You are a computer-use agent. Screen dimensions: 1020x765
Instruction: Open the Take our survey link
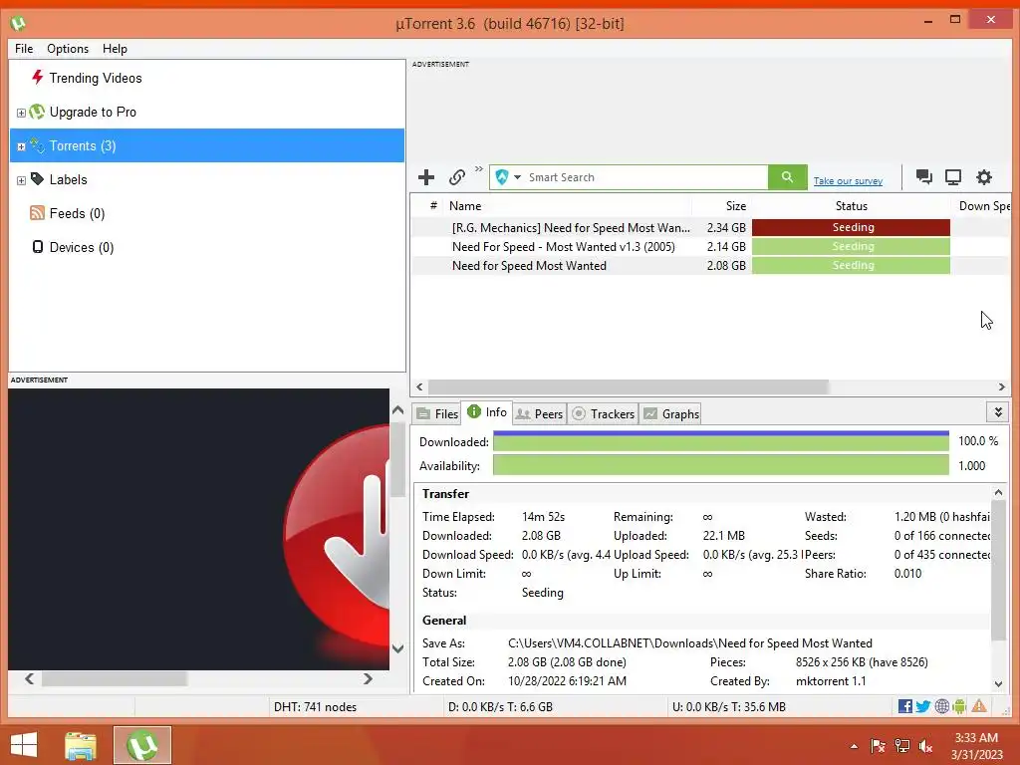pyautogui.click(x=848, y=181)
